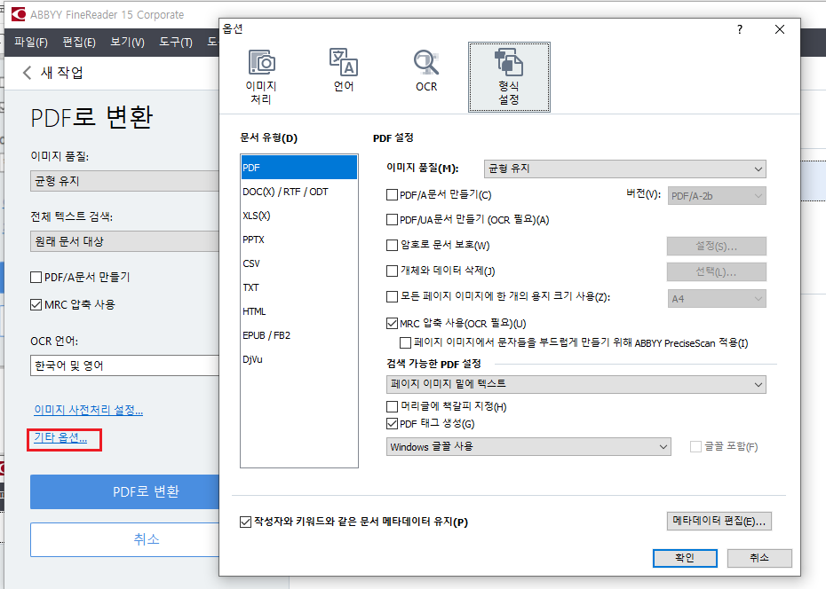The image size is (826, 589).
Task: Uncheck MRC 압축 사용(OCR 필요)(U)
Action: click(x=392, y=324)
